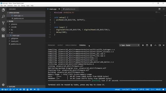Click the errors and warnings status indicator

coord(5,89)
